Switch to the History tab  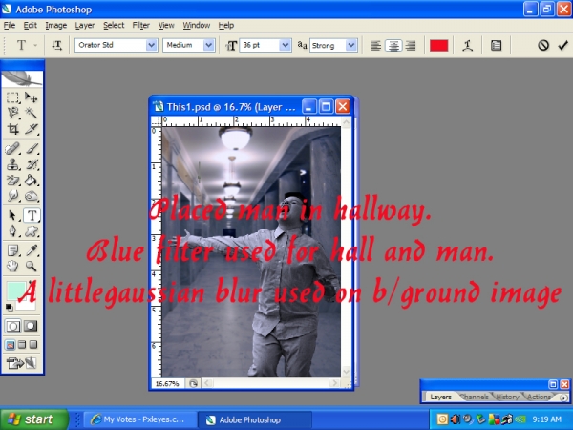point(507,397)
